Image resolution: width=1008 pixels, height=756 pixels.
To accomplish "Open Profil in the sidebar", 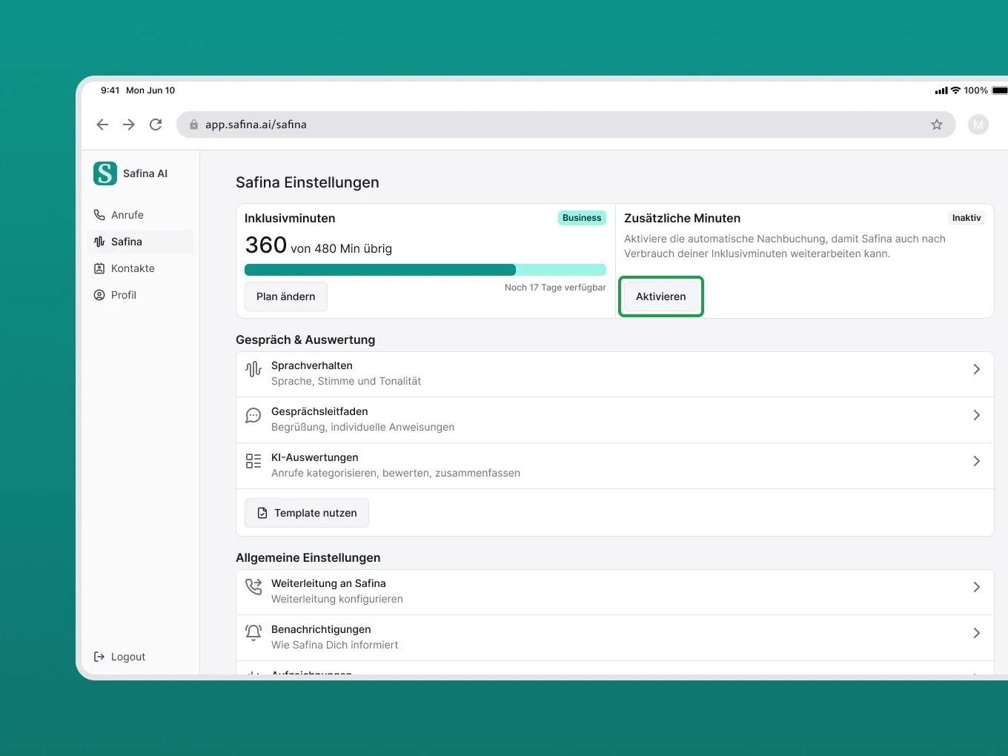I will tap(123, 295).
